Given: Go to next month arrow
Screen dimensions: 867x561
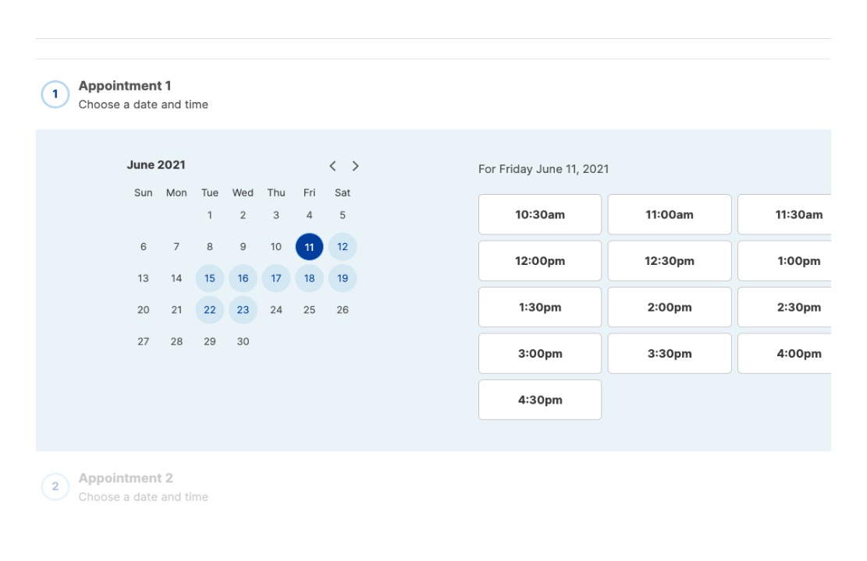Looking at the screenshot, I should point(356,166).
